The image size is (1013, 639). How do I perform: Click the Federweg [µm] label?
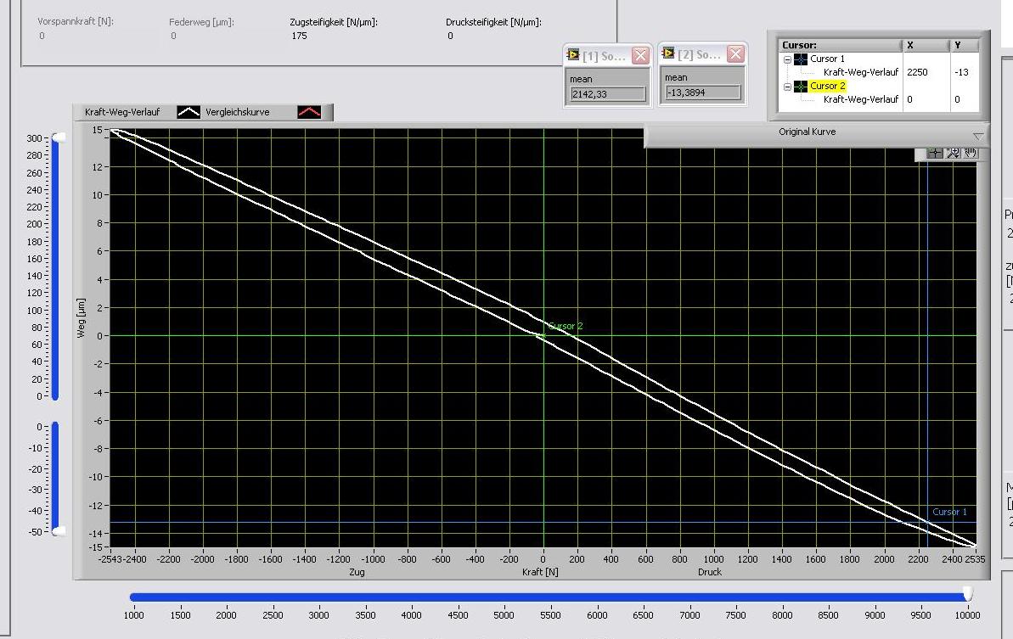click(x=201, y=22)
